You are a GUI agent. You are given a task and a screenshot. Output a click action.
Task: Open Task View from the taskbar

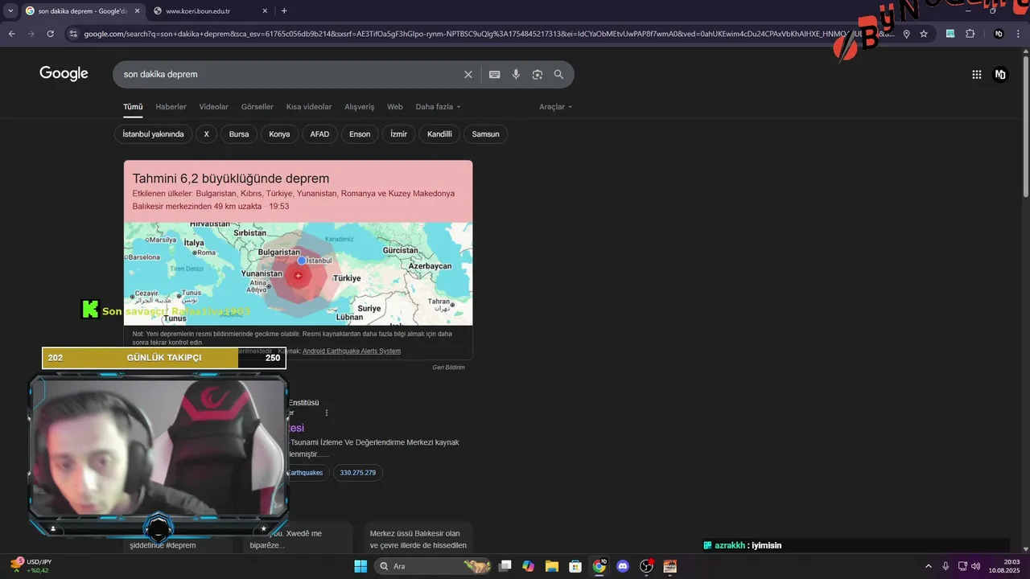(x=505, y=566)
